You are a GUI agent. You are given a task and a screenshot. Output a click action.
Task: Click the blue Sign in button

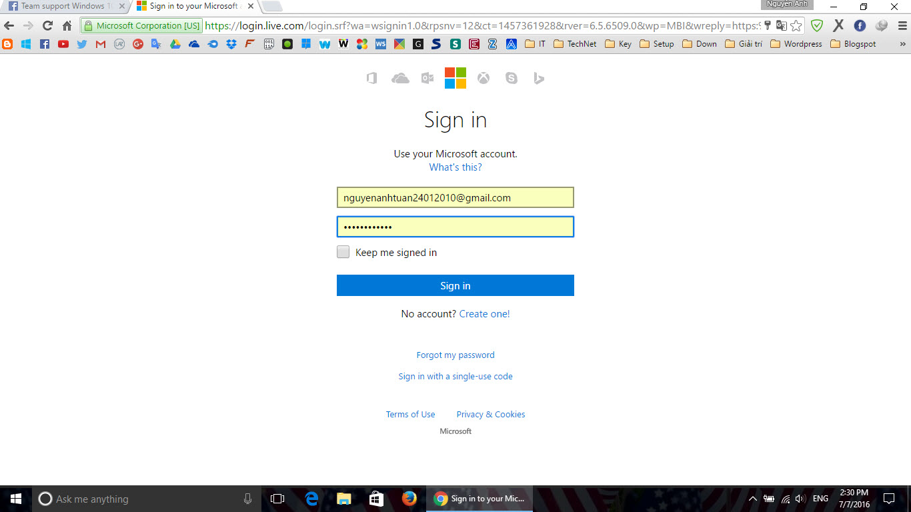coord(455,285)
